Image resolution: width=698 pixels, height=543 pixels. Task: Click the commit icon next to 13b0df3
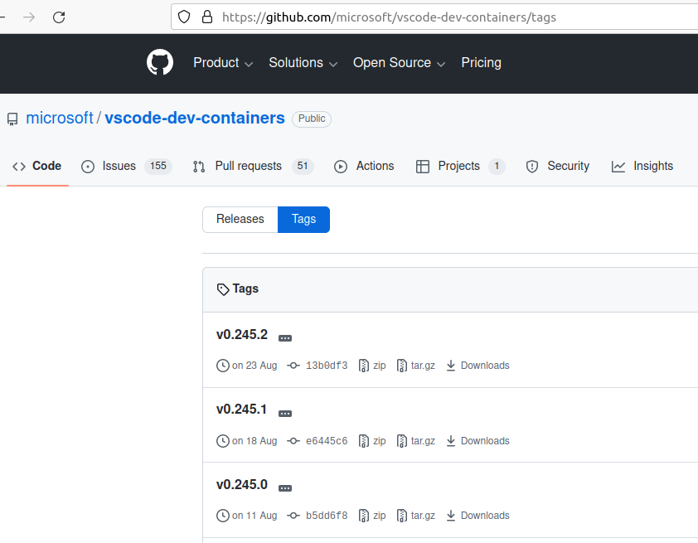[x=293, y=365]
